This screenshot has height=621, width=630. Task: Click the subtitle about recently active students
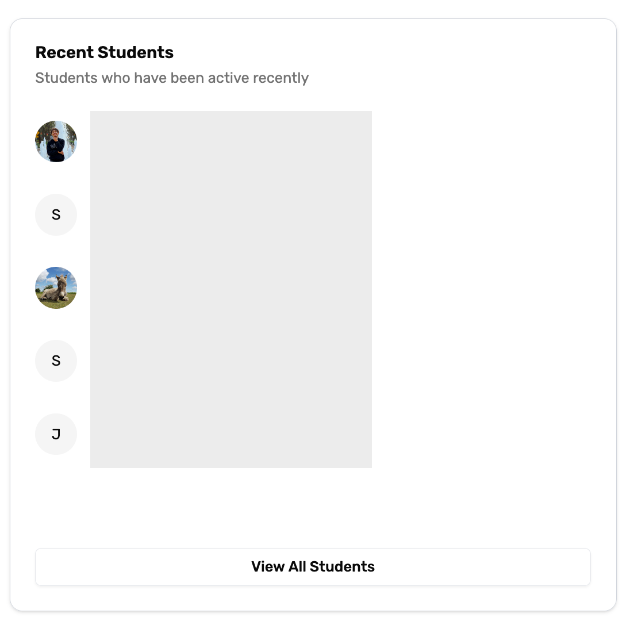[172, 78]
